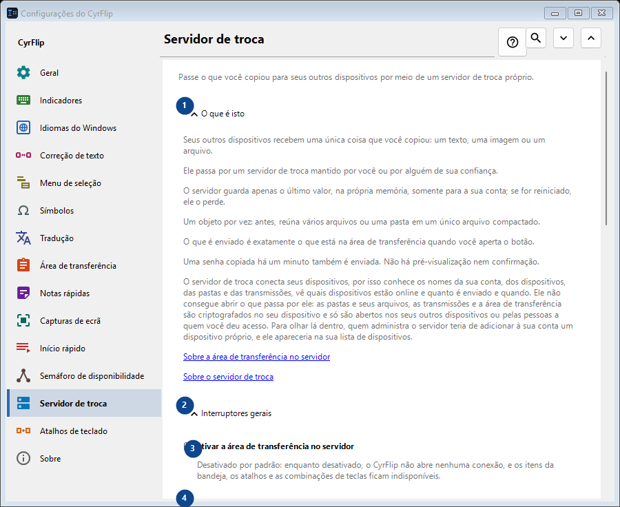Open Tradução via its translate icon
Image resolution: width=620 pixels, height=507 pixels.
pyautogui.click(x=23, y=238)
